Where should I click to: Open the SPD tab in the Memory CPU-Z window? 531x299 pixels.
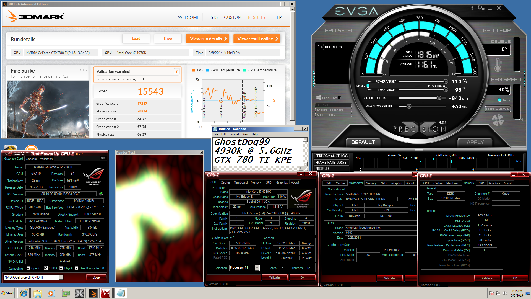point(481,183)
